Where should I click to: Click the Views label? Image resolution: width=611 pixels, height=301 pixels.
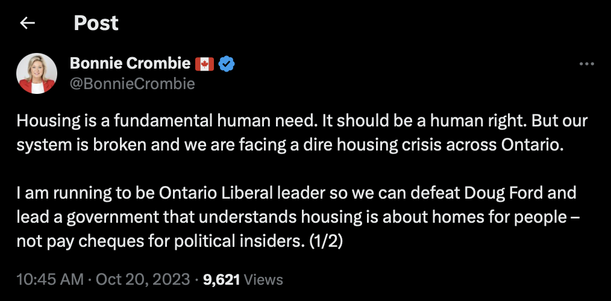[x=263, y=279]
